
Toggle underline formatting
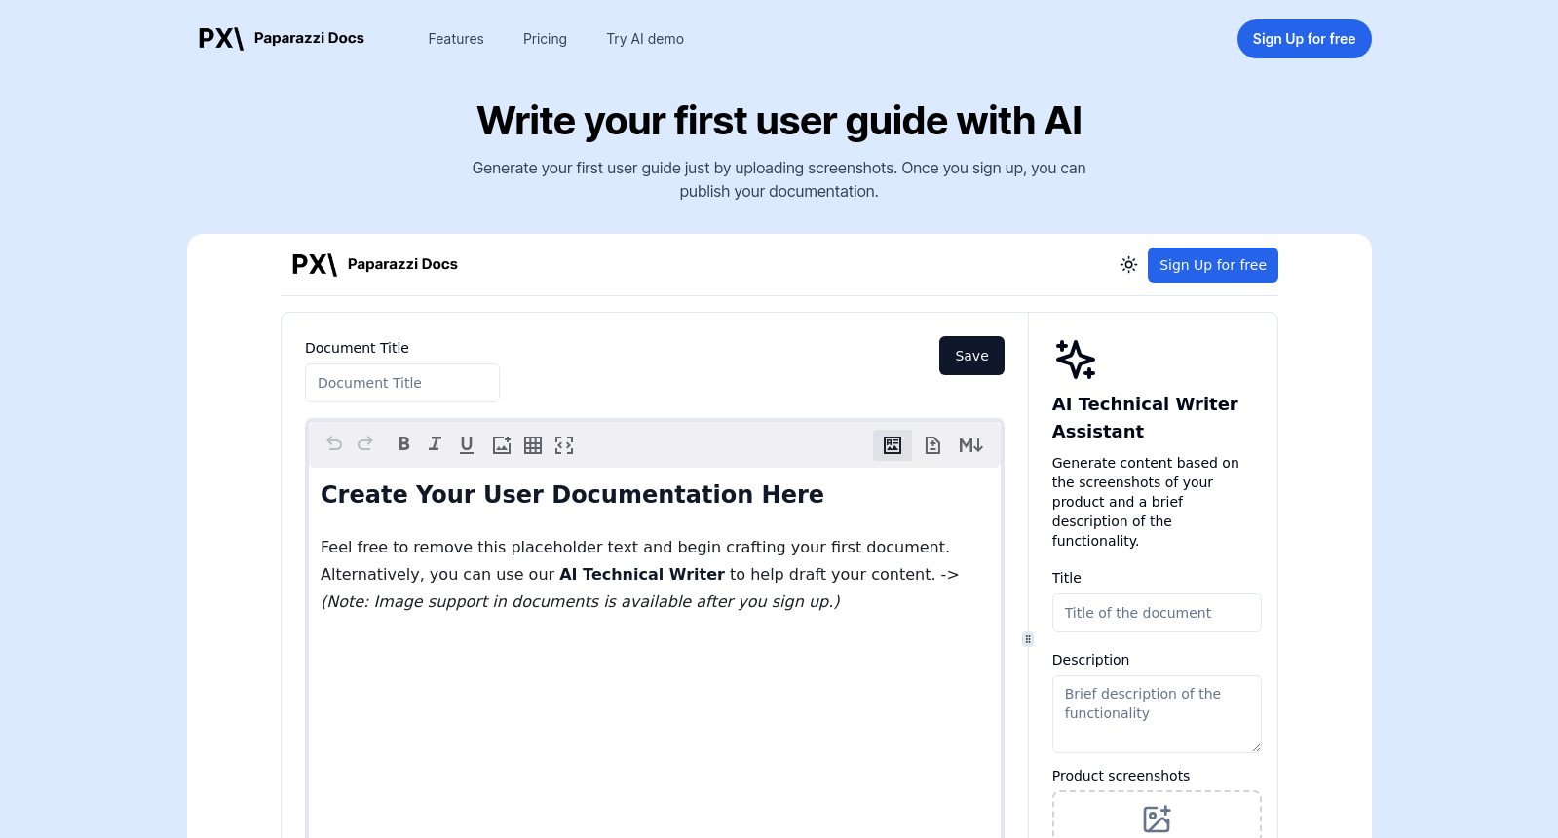[x=467, y=444]
